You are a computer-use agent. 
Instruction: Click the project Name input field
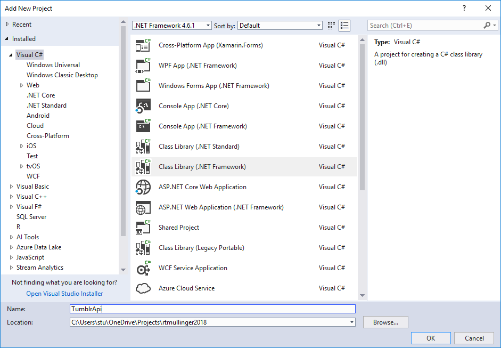(212, 309)
